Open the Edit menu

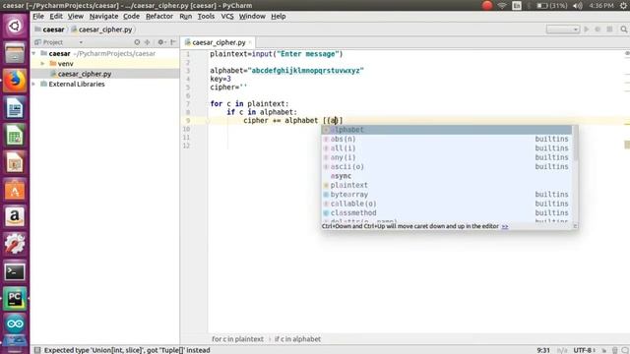pos(56,16)
